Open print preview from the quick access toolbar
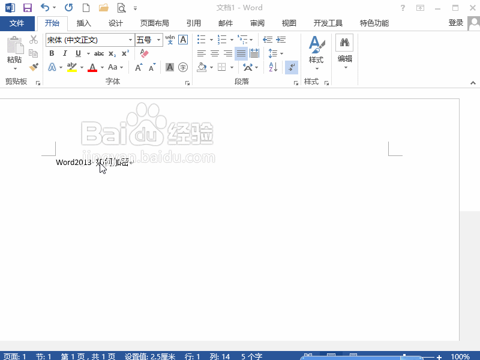The width and height of the screenshot is (480, 360). click(122, 8)
